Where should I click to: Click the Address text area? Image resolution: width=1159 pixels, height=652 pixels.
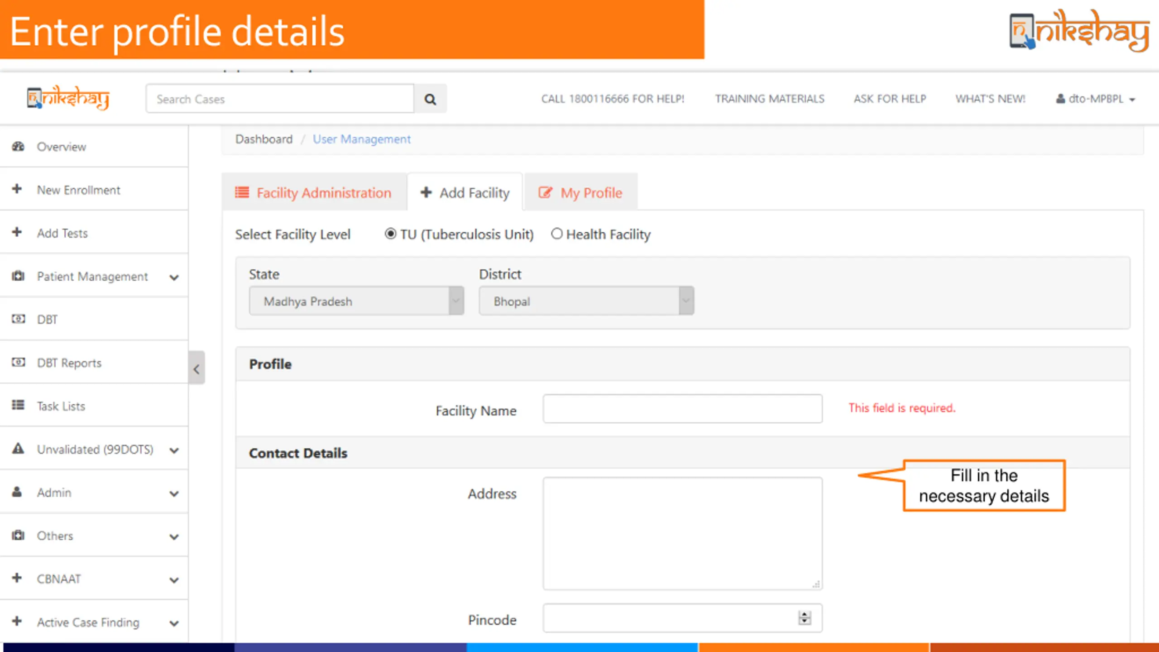pyautogui.click(x=683, y=533)
